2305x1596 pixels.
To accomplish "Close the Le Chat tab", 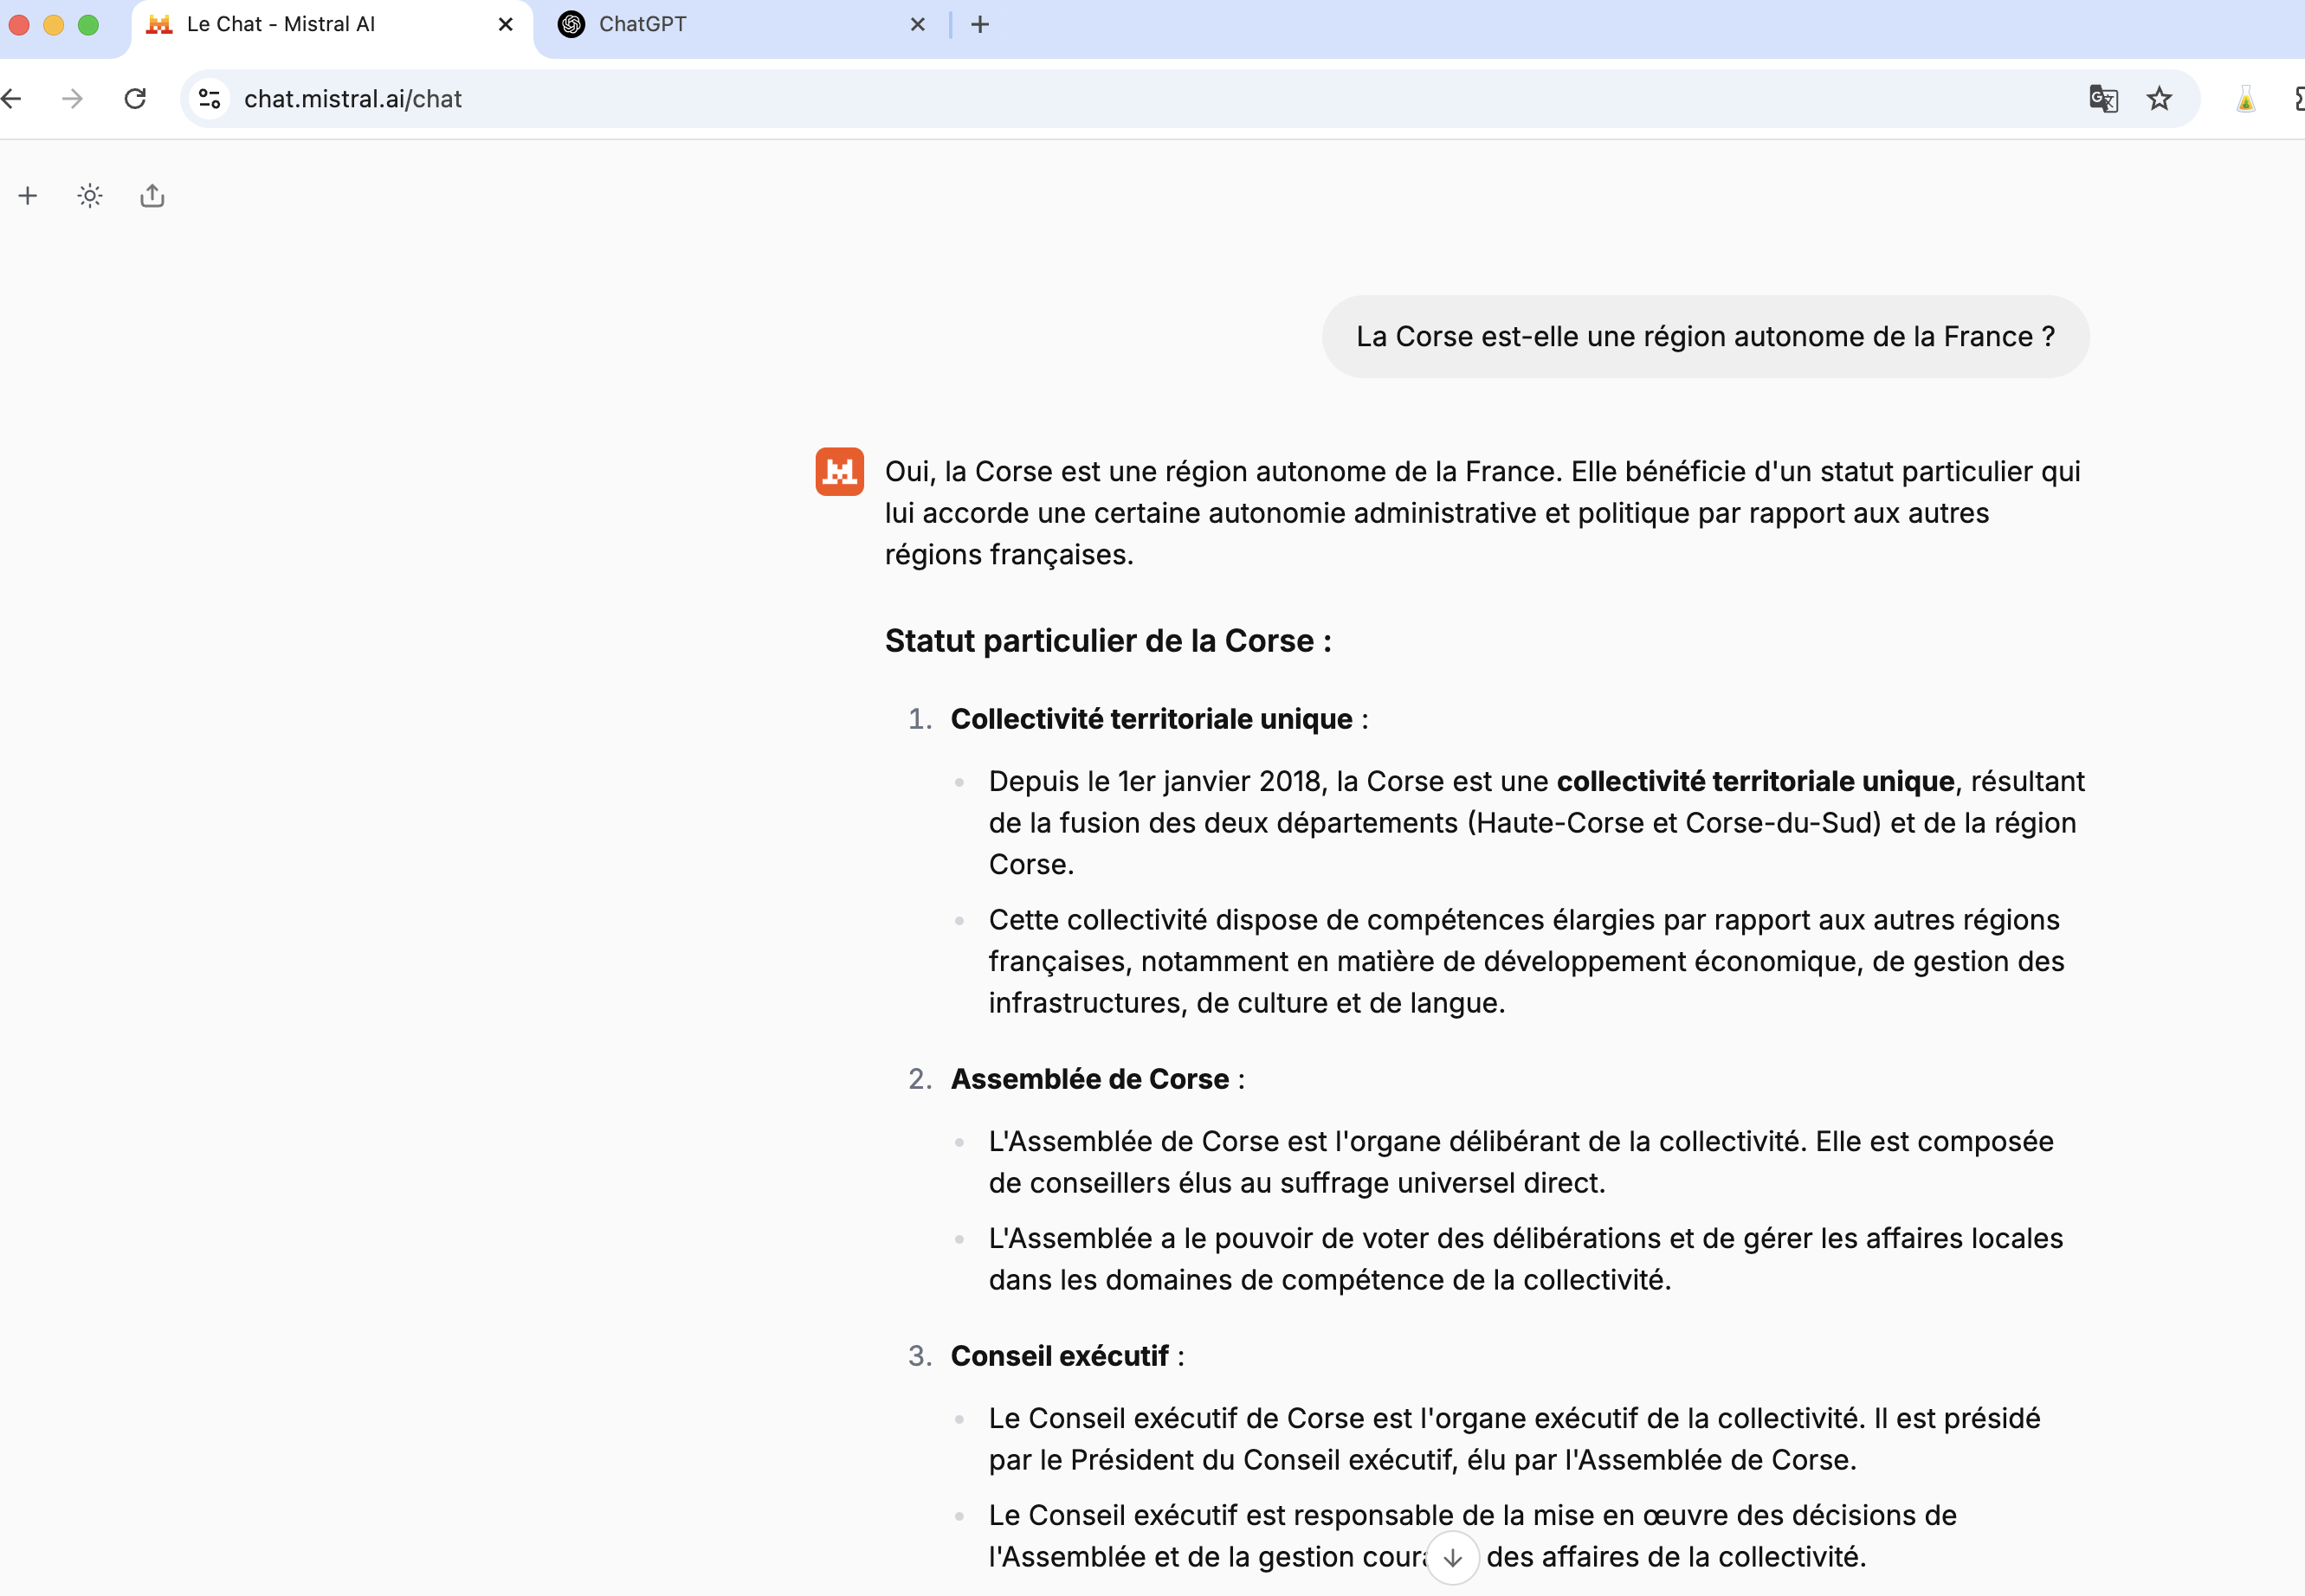I will [x=505, y=25].
